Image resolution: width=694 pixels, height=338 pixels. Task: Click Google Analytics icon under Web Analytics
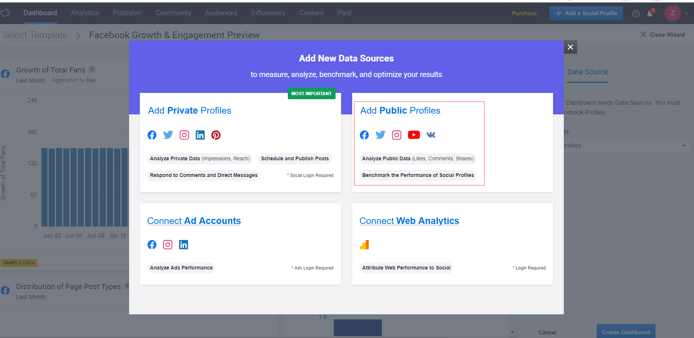(364, 245)
